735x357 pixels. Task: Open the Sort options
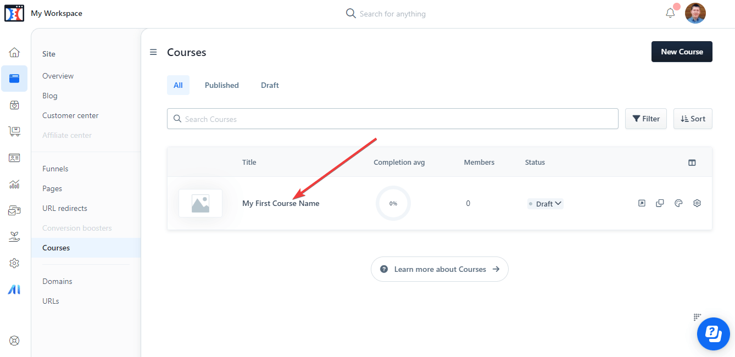[693, 119]
